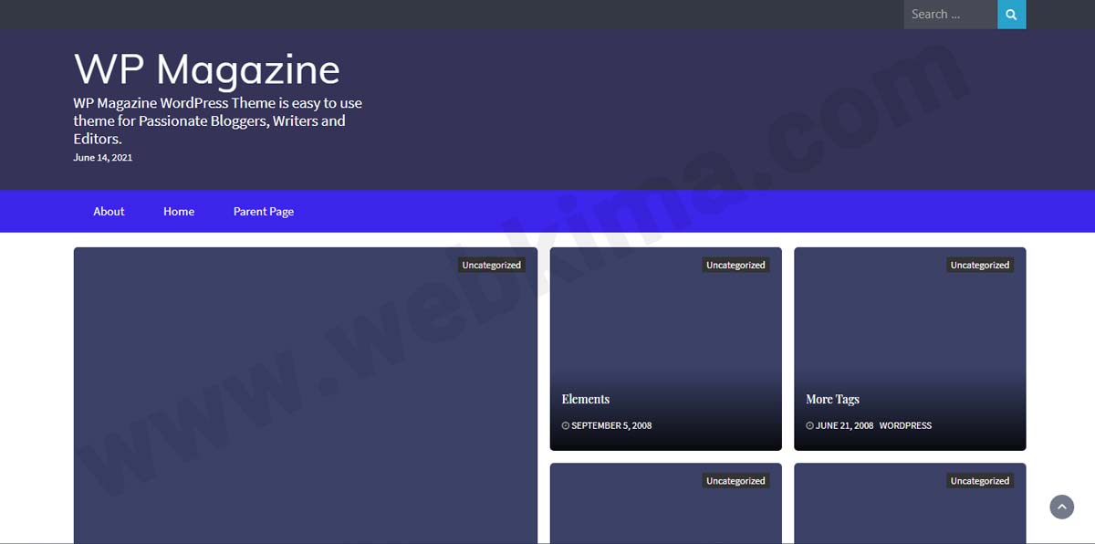Focus the Search input field
The image size is (1095, 544).
950,15
